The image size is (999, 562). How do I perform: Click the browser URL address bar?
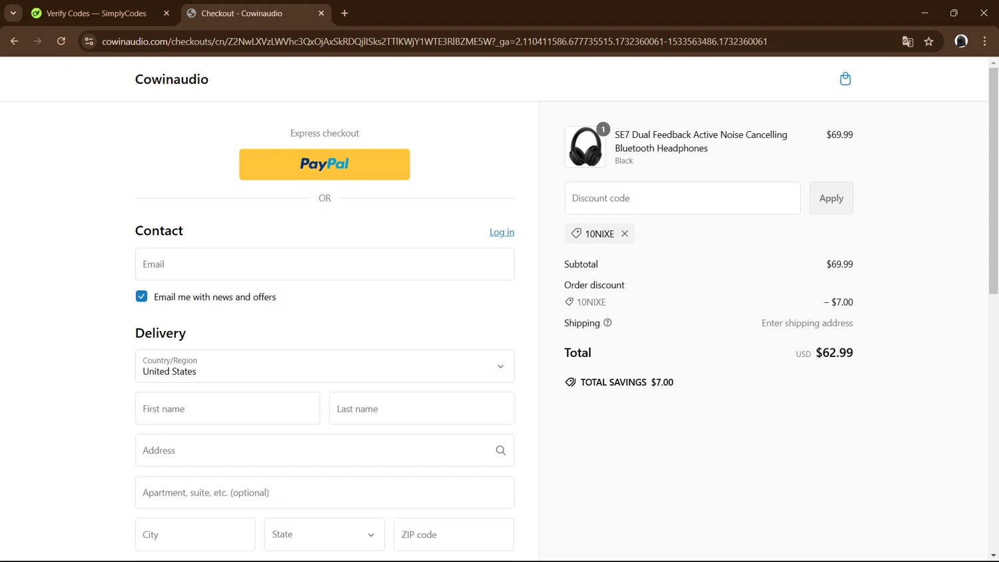point(434,41)
